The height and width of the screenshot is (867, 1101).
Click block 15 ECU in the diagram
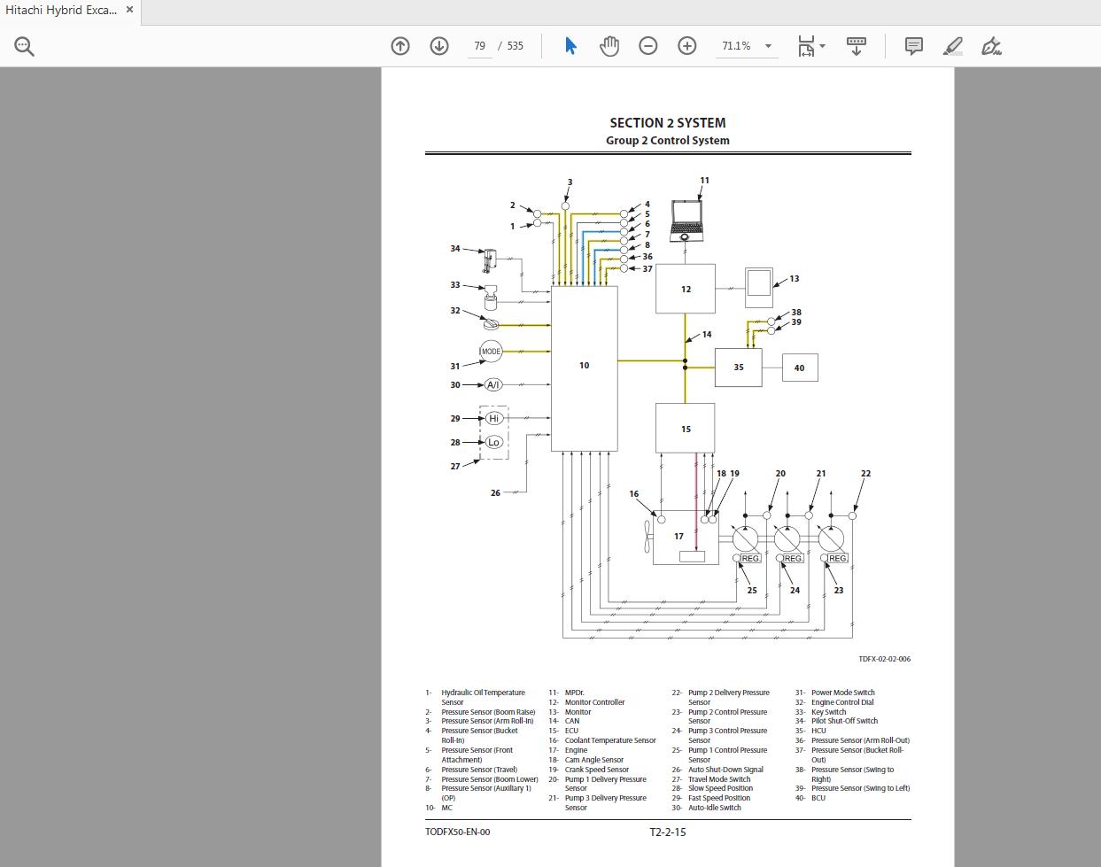686,429
